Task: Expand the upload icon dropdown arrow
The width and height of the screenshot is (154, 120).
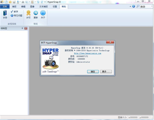Action: (x=20, y=2)
